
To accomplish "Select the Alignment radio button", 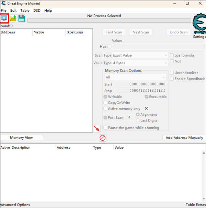I will (x=138, y=114).
